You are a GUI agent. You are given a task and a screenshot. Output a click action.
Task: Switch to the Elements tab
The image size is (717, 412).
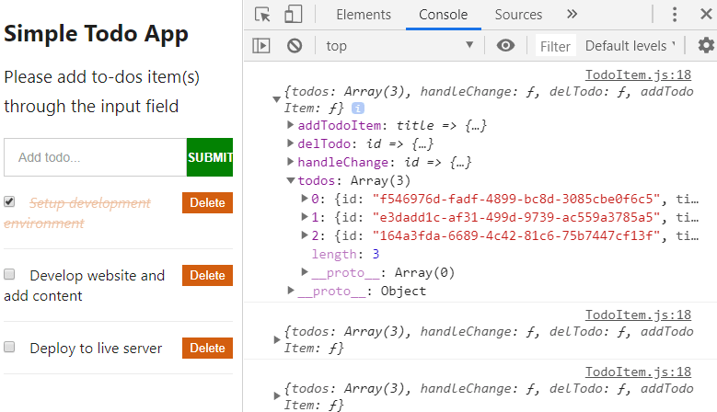364,15
